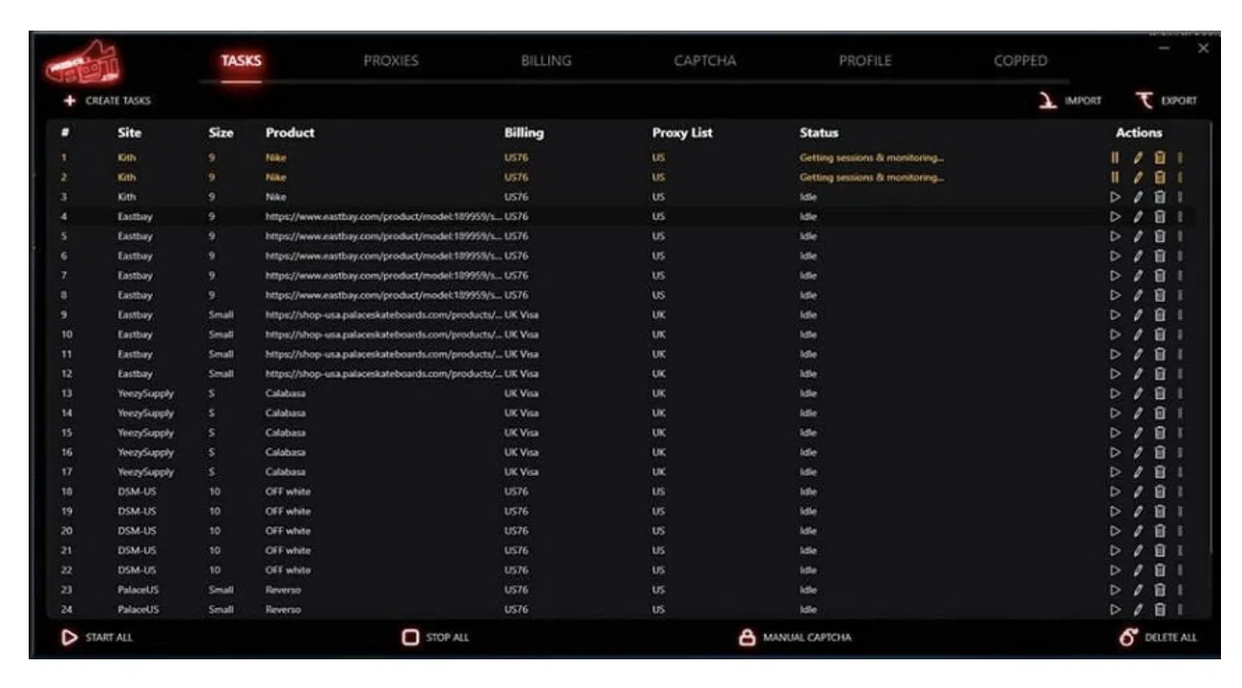The image size is (1242, 688).
Task: View the Copped tab
Action: click(x=1020, y=61)
